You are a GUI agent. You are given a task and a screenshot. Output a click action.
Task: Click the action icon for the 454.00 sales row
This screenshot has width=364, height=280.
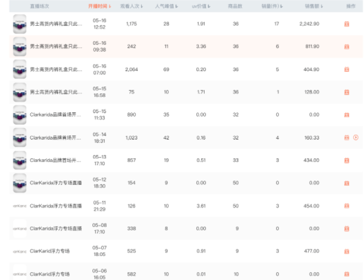click(x=346, y=206)
